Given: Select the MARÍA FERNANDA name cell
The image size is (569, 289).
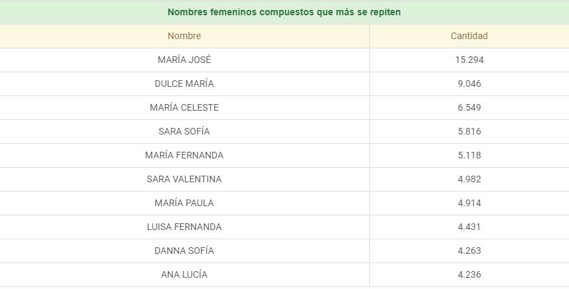Looking at the screenshot, I should click(x=184, y=155).
